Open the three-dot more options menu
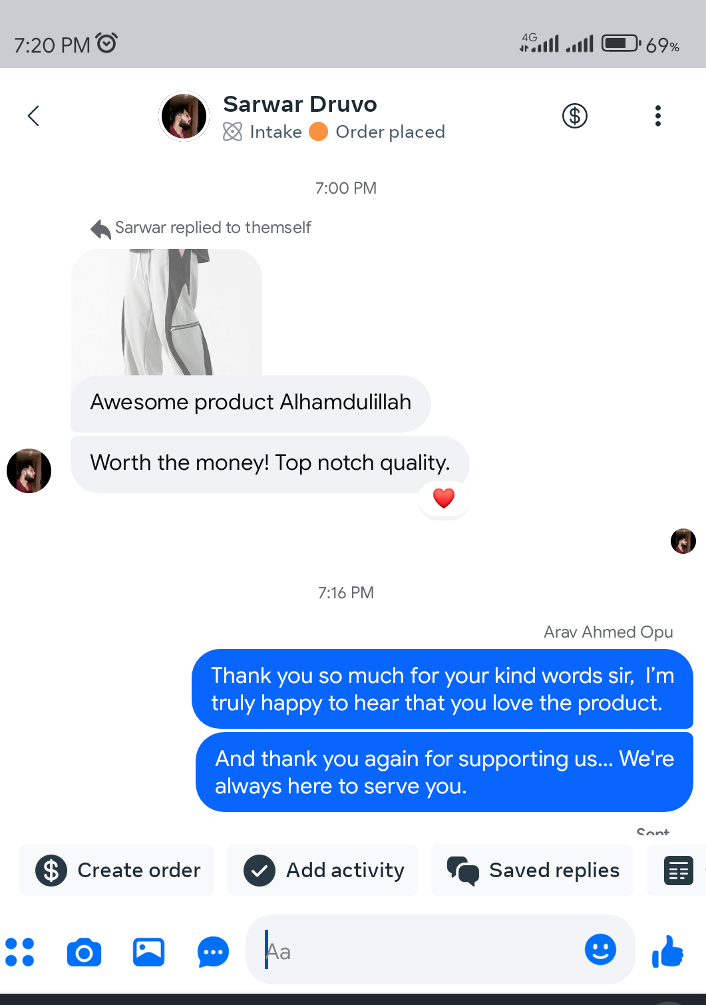 click(x=657, y=116)
